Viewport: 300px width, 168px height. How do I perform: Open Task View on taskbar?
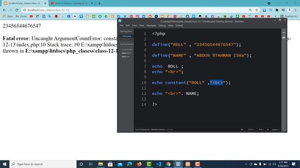90,164
